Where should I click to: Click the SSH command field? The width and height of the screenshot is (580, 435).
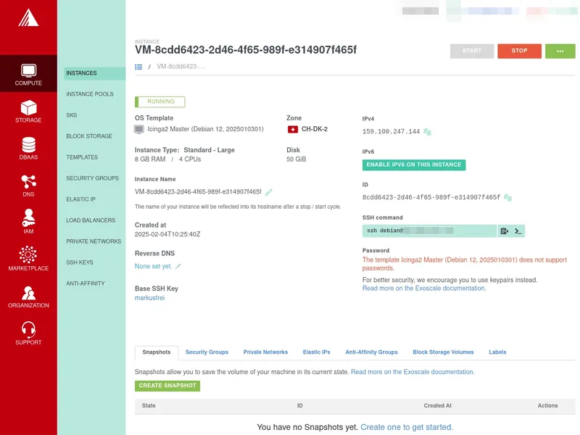click(x=429, y=231)
